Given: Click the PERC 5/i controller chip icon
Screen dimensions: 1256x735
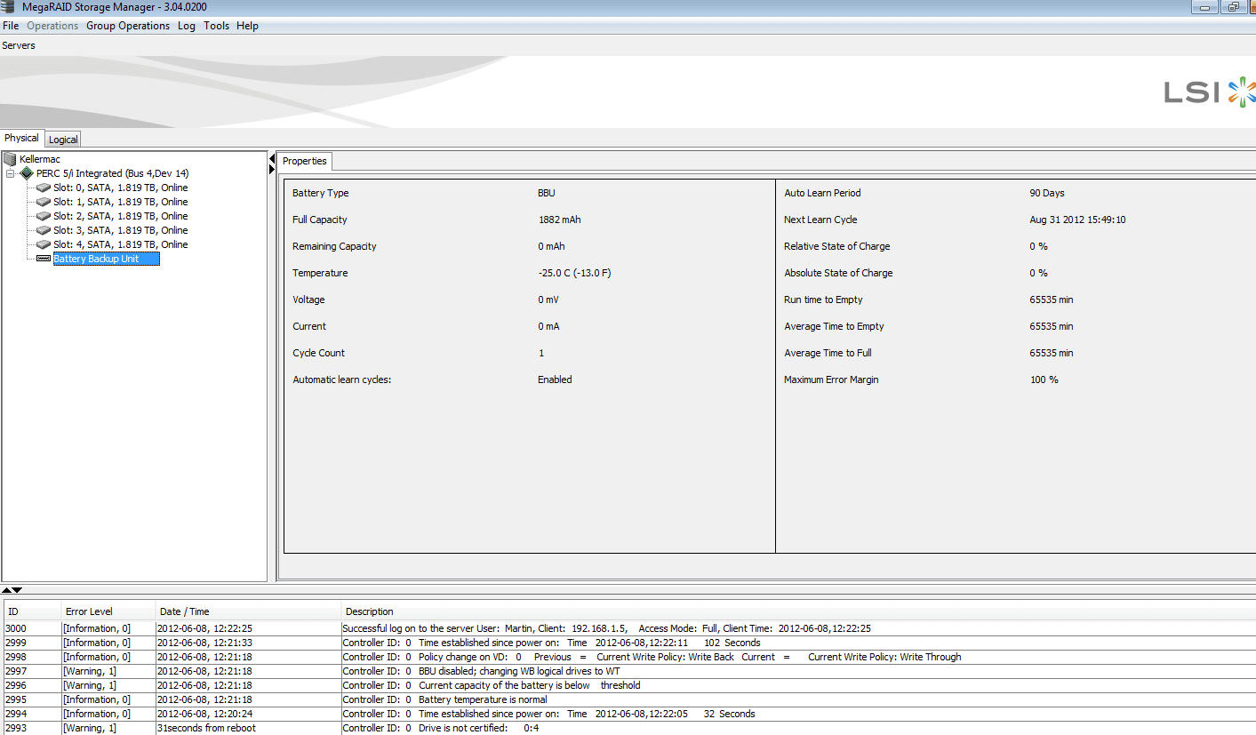Looking at the screenshot, I should 27,173.
